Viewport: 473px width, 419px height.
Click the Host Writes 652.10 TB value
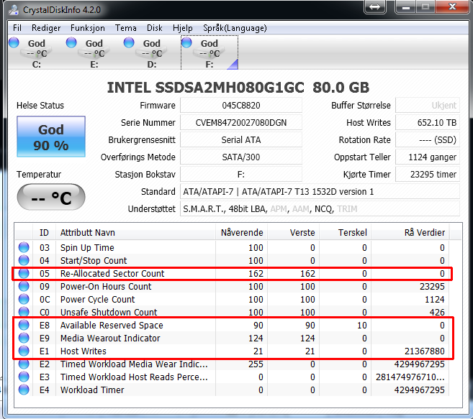(428, 123)
